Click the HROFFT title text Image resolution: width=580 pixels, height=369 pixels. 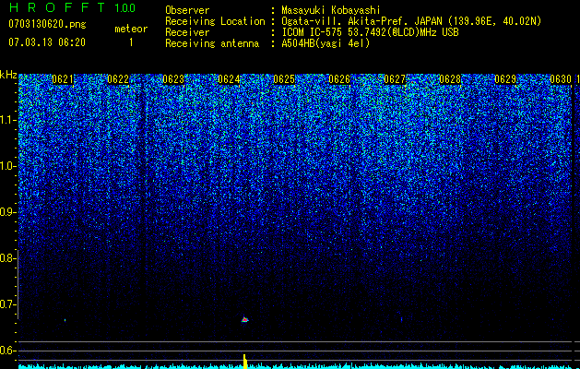(x=57, y=7)
